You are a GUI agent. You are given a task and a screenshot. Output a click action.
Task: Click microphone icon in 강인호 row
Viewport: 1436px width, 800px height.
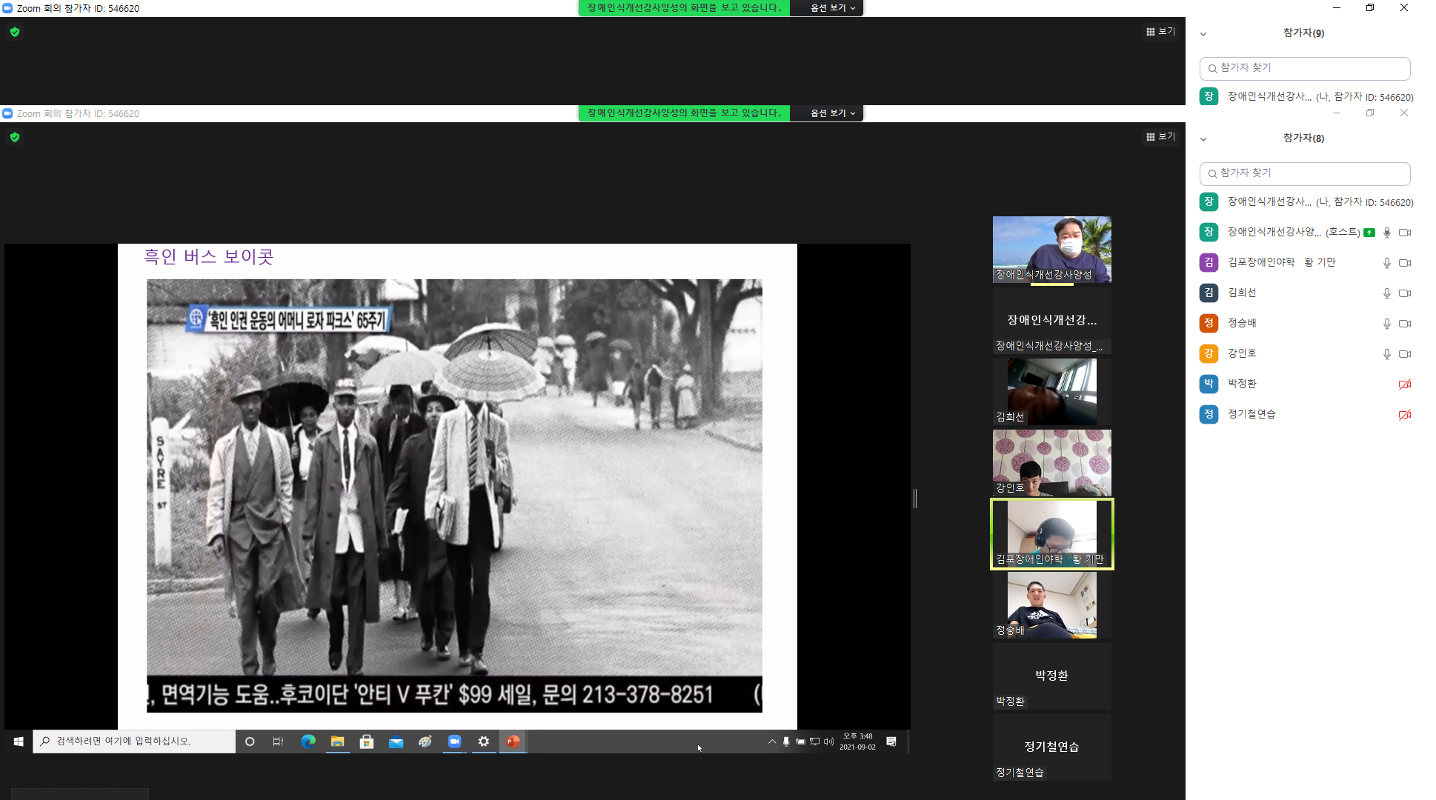[1387, 354]
